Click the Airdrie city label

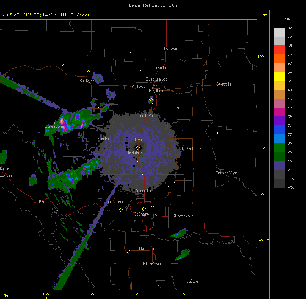(x=143, y=191)
